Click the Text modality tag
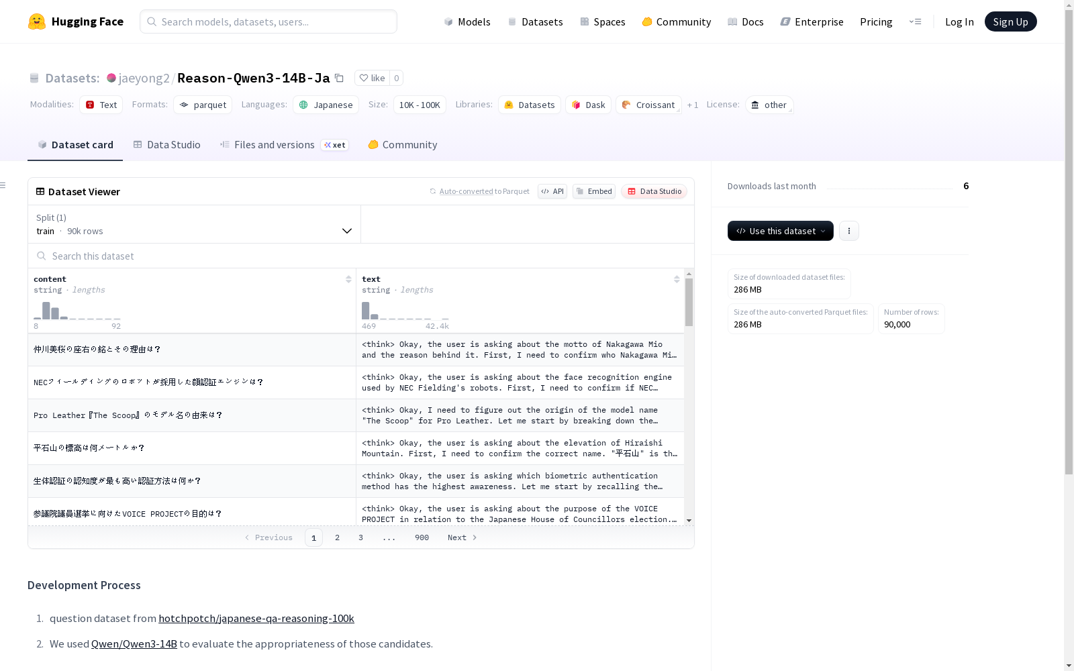 (101, 105)
